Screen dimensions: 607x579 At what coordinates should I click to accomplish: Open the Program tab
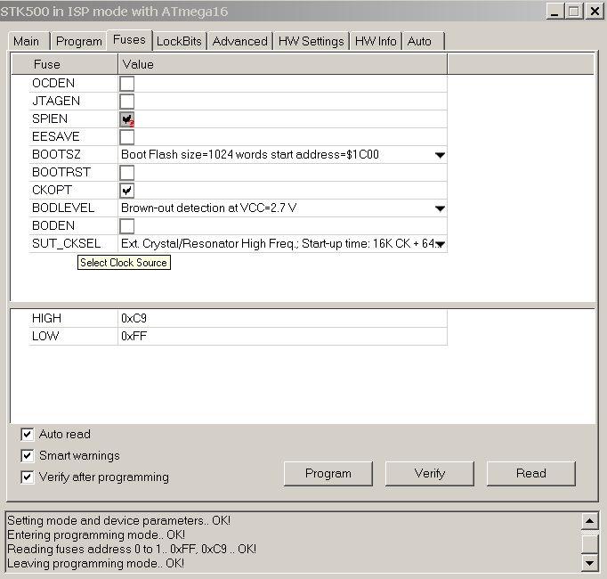[78, 41]
